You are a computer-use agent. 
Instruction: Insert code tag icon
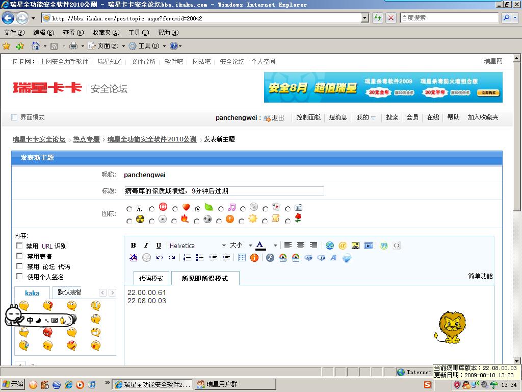[x=397, y=246]
